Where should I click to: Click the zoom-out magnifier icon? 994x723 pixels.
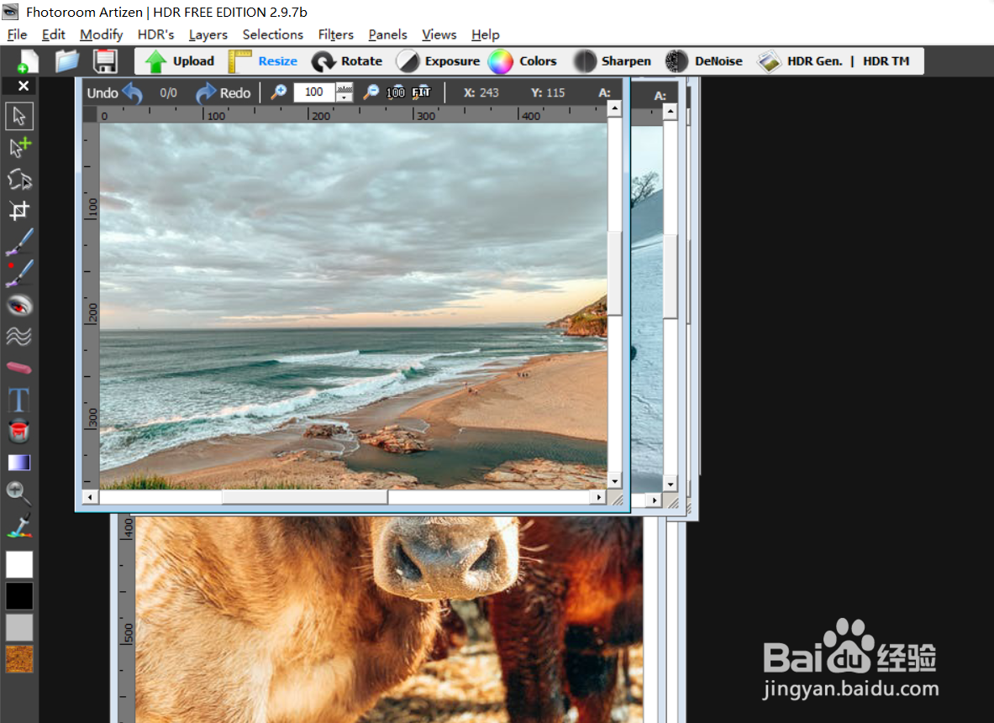pyautogui.click(x=371, y=92)
